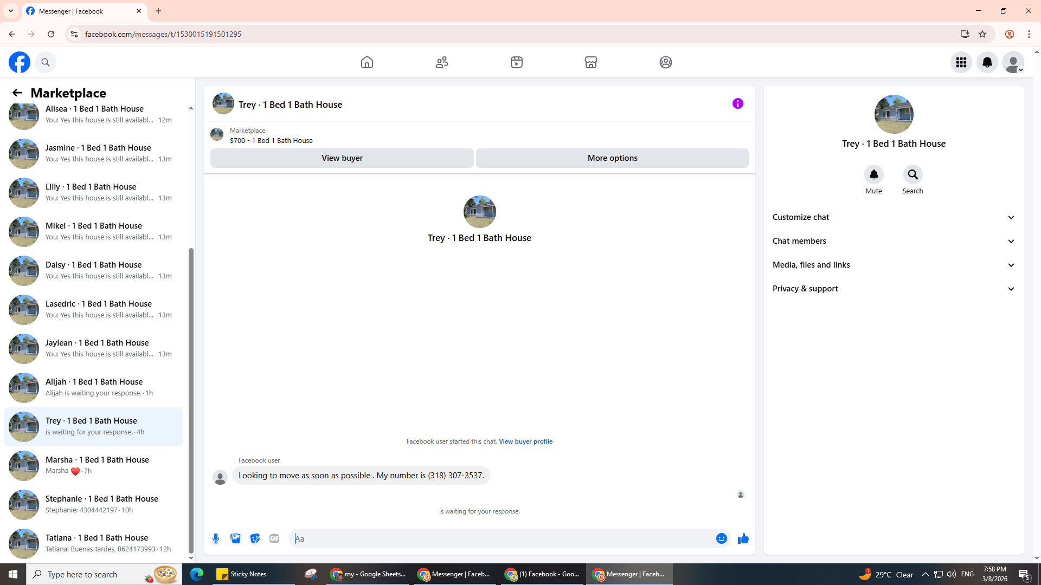Mute this conversation
Screen dimensions: 1041x585
873,175
